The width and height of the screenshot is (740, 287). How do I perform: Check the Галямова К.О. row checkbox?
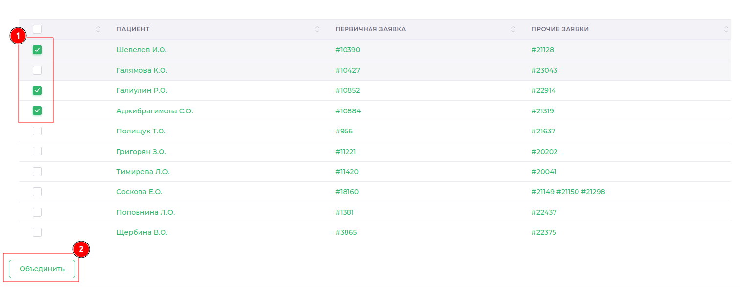pyautogui.click(x=37, y=70)
